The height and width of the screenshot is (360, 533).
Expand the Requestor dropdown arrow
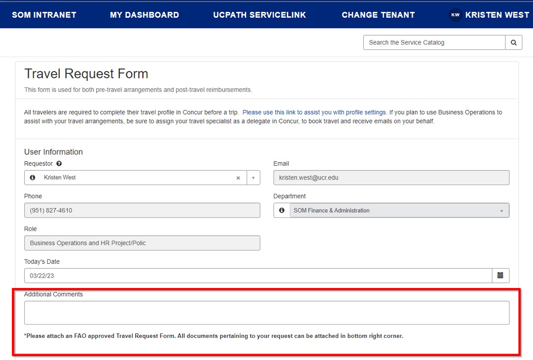click(x=253, y=178)
